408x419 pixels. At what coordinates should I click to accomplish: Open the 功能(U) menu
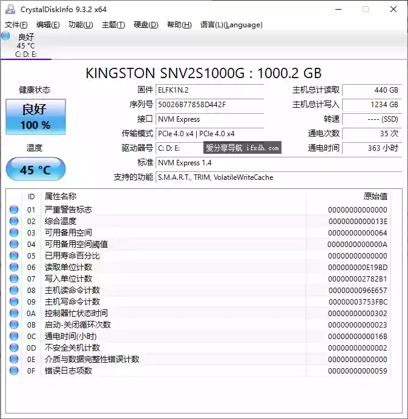(81, 25)
